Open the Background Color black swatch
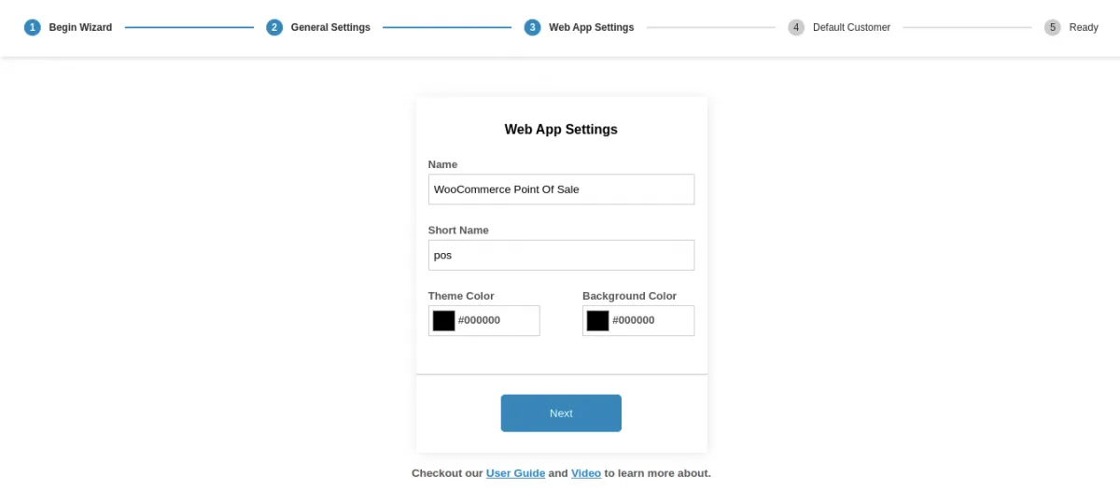Image resolution: width=1120 pixels, height=491 pixels. pyautogui.click(x=597, y=320)
